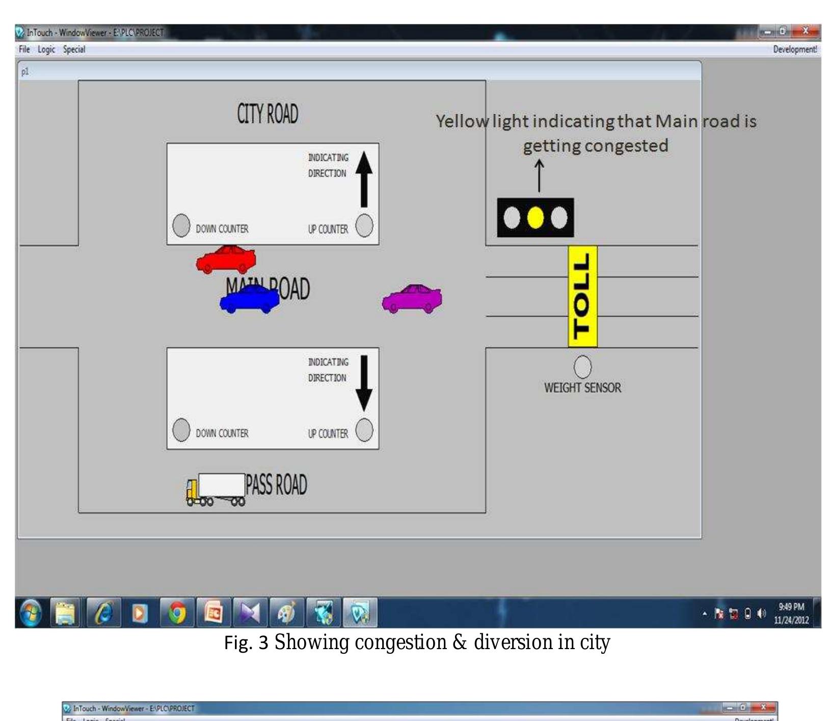Image resolution: width=829 pixels, height=721 pixels.
Task: Click the red car on Main Road
Action: (226, 260)
